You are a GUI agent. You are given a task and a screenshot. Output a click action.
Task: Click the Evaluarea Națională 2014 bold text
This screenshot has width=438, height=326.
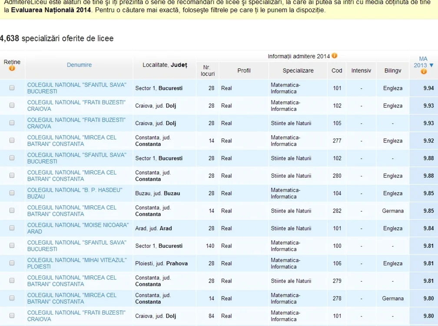coord(51,10)
